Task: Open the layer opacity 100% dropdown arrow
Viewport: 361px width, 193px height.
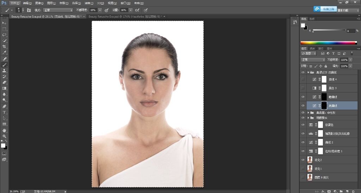Action: [x=351, y=60]
